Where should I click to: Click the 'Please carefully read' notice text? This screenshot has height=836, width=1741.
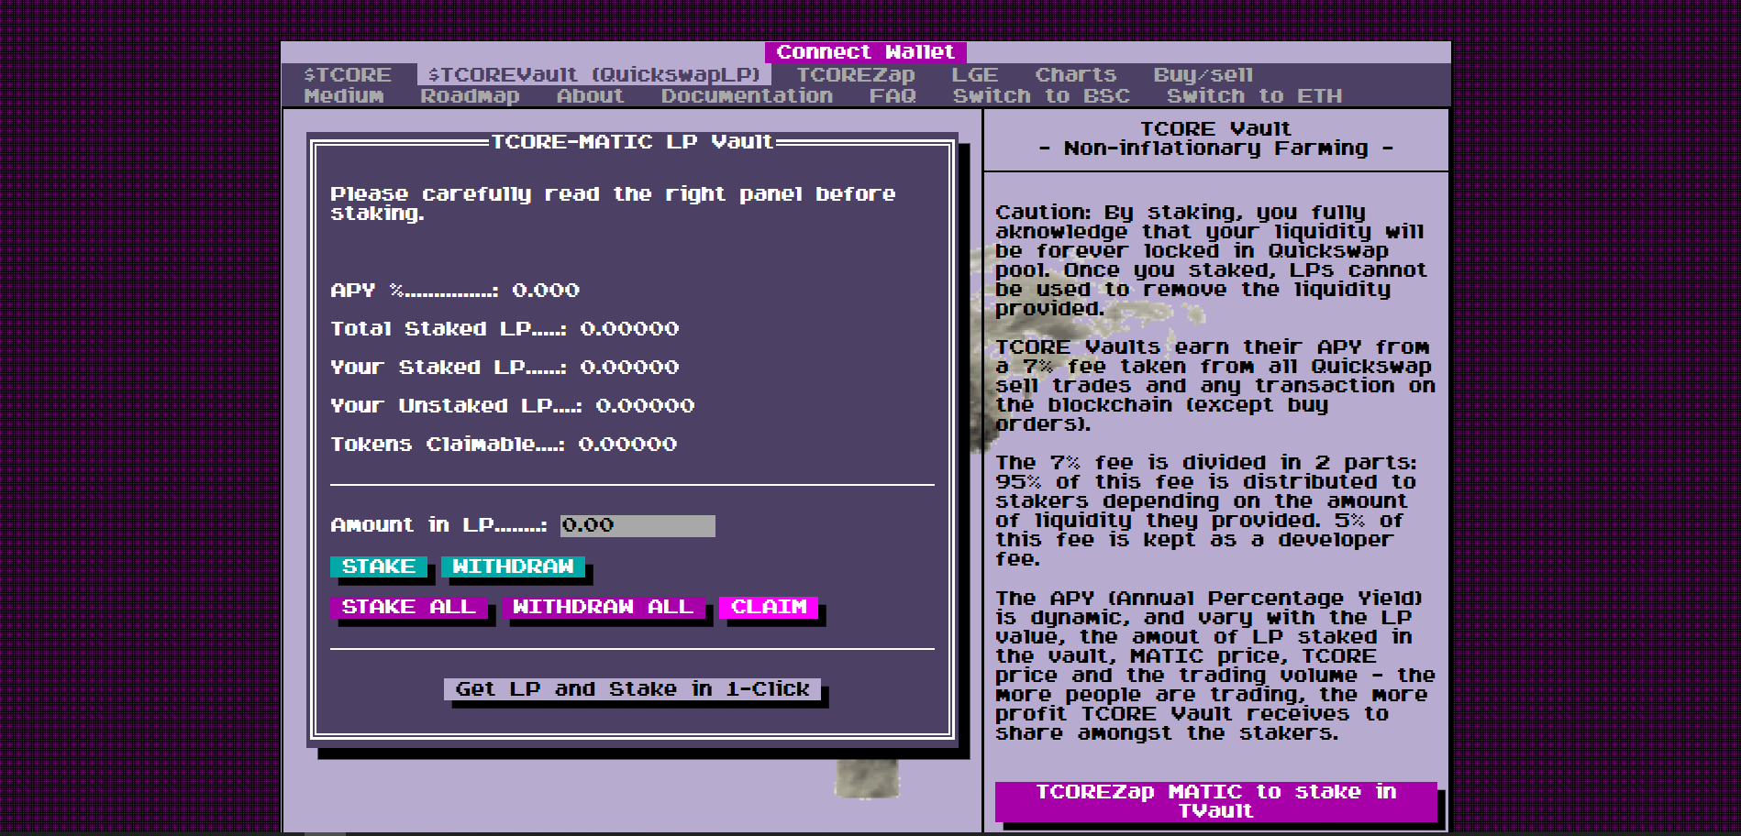coord(613,203)
